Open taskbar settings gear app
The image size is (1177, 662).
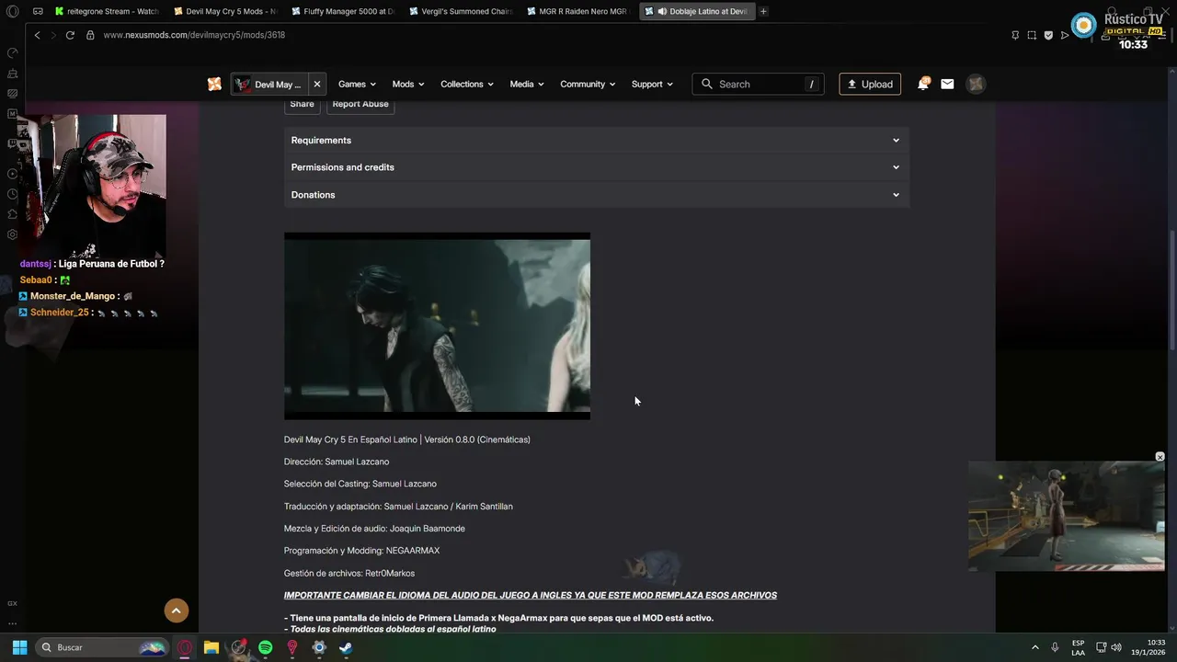(x=319, y=647)
